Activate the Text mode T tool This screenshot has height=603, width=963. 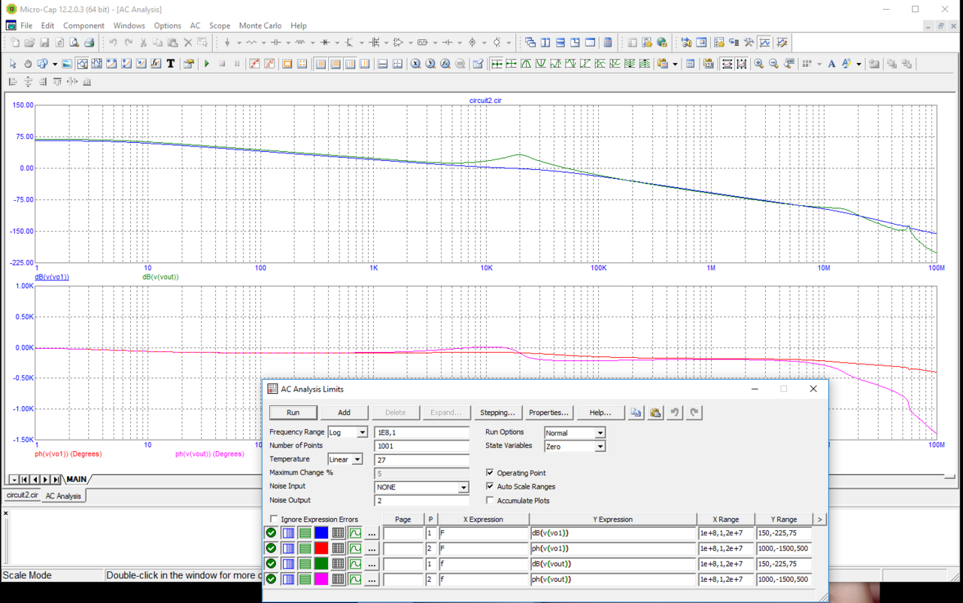(171, 64)
